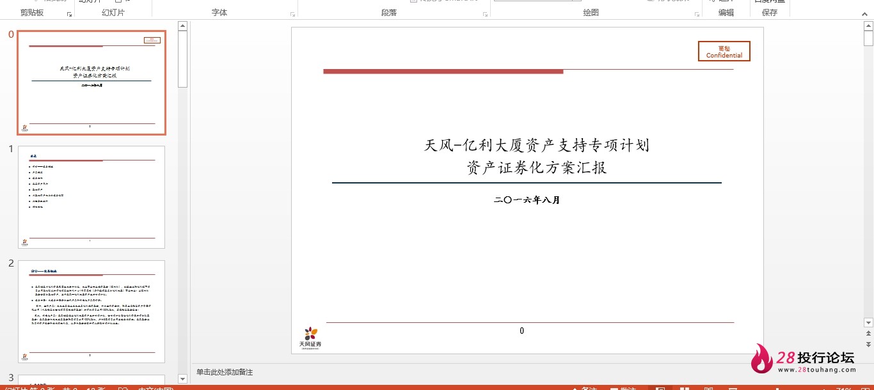Open the 剪贴板 group dialog launcher

point(69,13)
